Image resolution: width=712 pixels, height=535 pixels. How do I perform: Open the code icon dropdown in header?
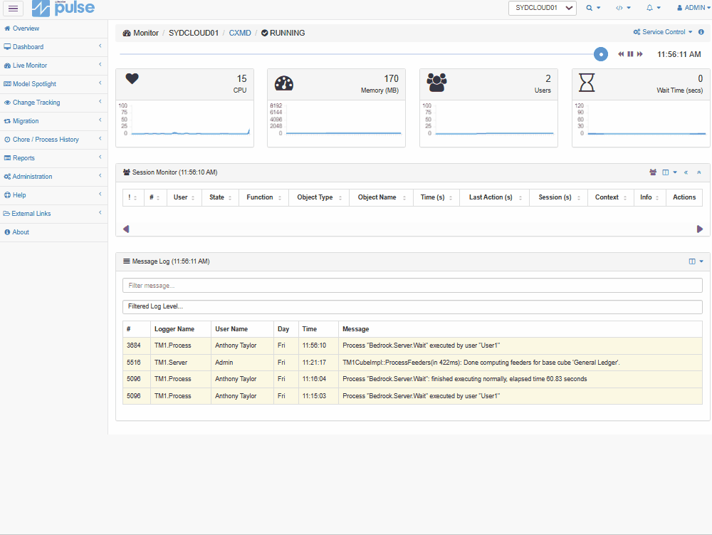click(623, 8)
